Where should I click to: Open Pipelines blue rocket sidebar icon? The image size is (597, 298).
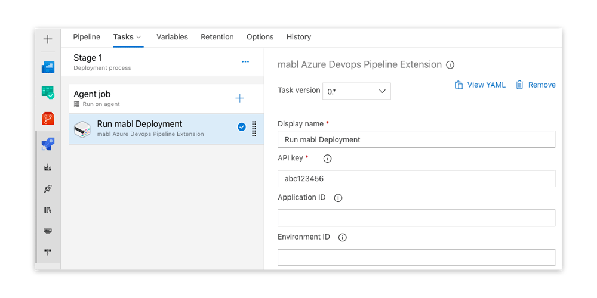pyautogui.click(x=48, y=144)
